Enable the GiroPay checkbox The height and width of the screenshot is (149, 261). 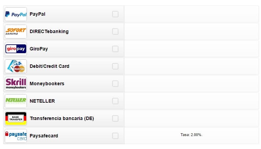pyautogui.click(x=115, y=49)
